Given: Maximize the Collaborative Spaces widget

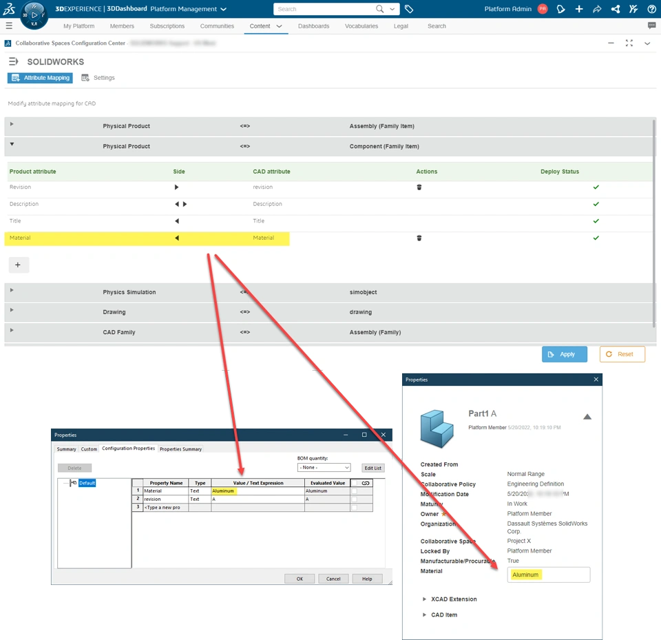Looking at the screenshot, I should (x=629, y=43).
